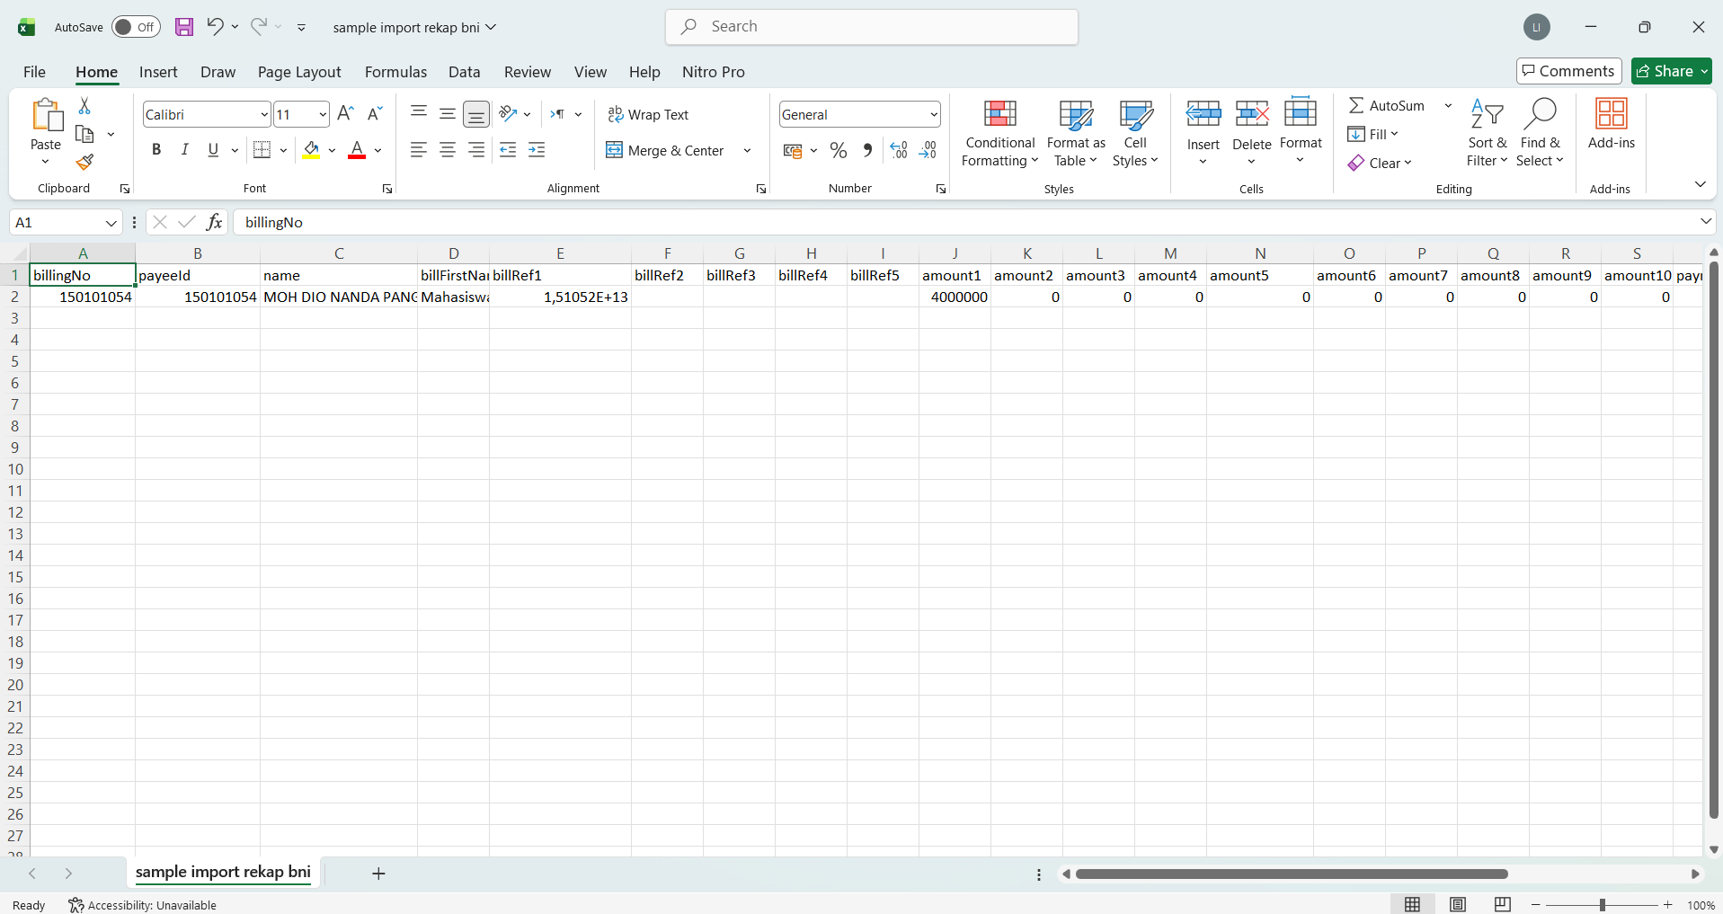Click the Align Right icon
Image resolution: width=1723 pixels, height=914 pixels.
pos(476,150)
